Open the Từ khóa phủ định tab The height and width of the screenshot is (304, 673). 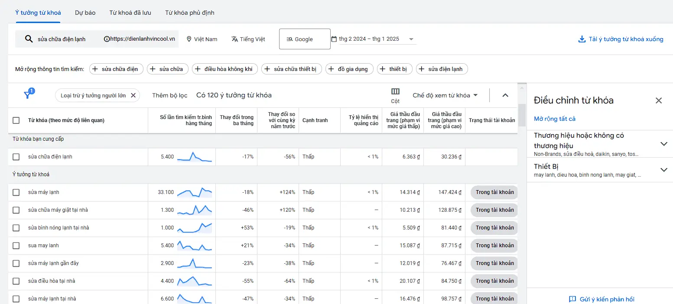(190, 13)
